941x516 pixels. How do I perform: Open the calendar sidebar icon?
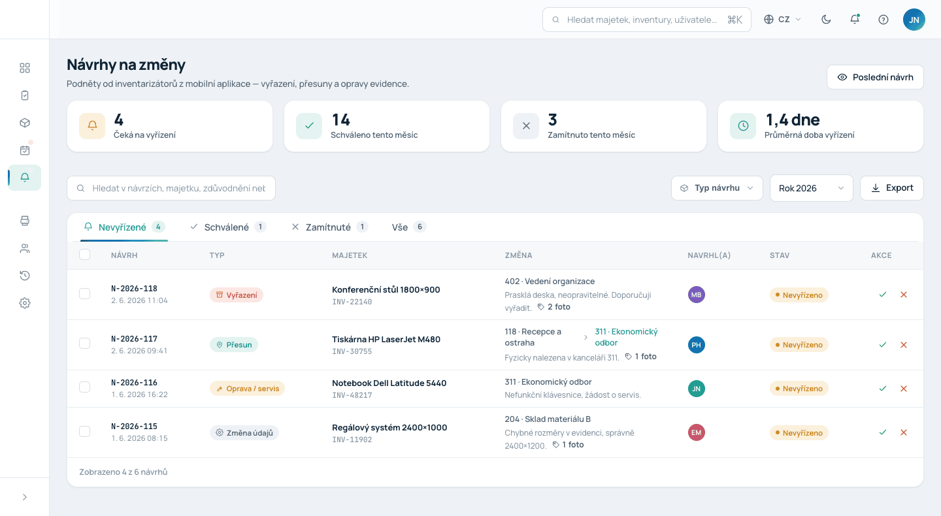tap(25, 150)
